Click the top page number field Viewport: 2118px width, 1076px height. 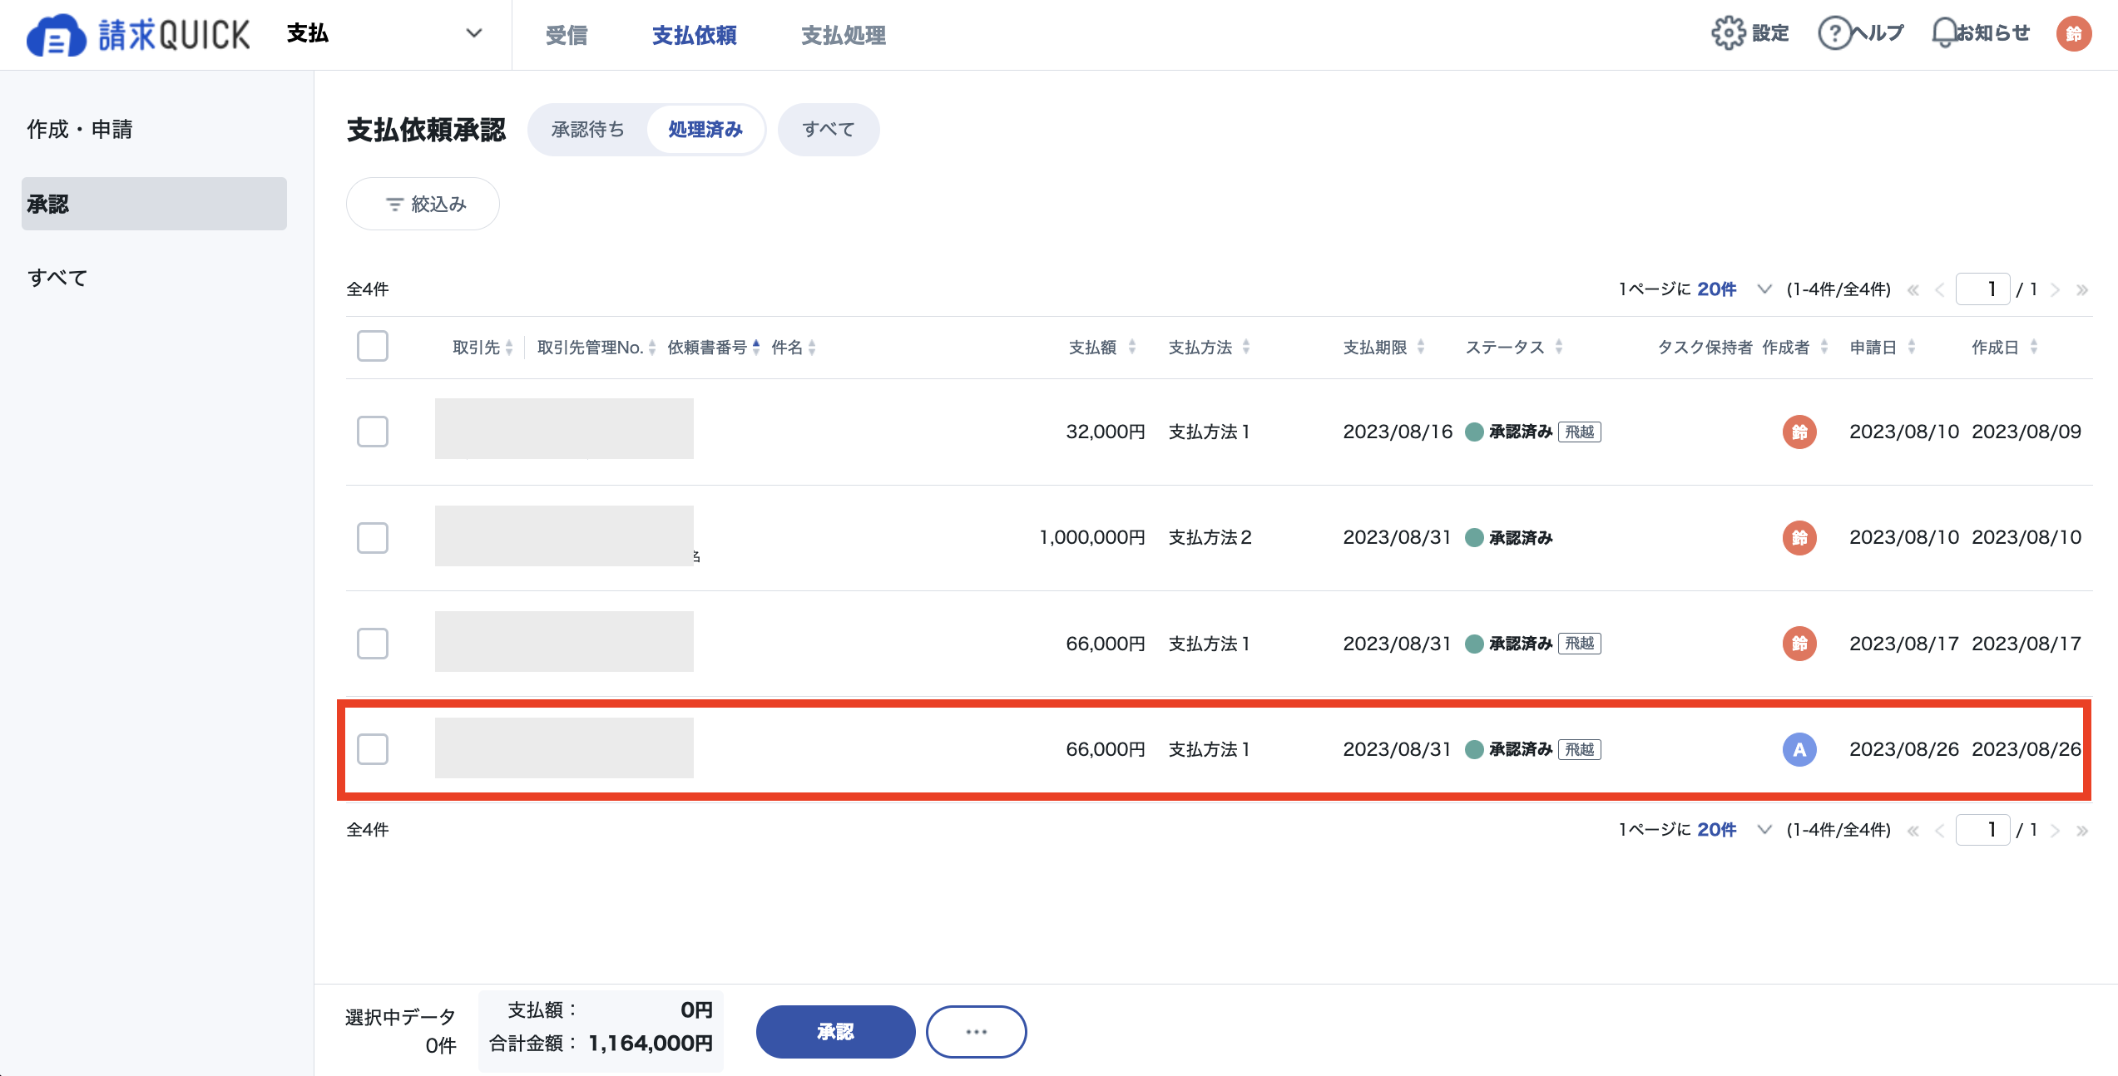1983,289
